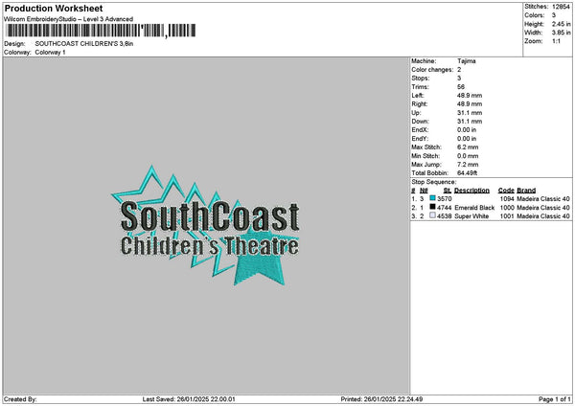
Task: Click the barcode under the worksheet title
Action: coord(101,31)
